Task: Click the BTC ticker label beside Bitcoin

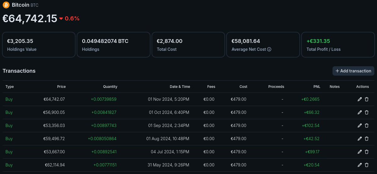Action: (x=35, y=5)
